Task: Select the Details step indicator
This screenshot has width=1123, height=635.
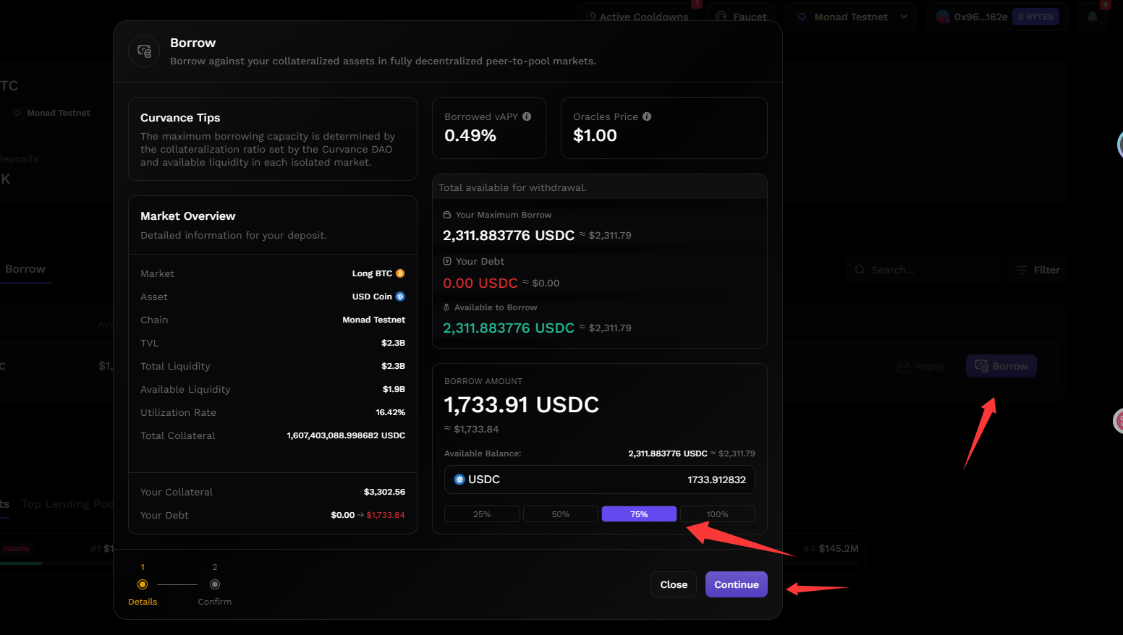Action: (x=143, y=584)
